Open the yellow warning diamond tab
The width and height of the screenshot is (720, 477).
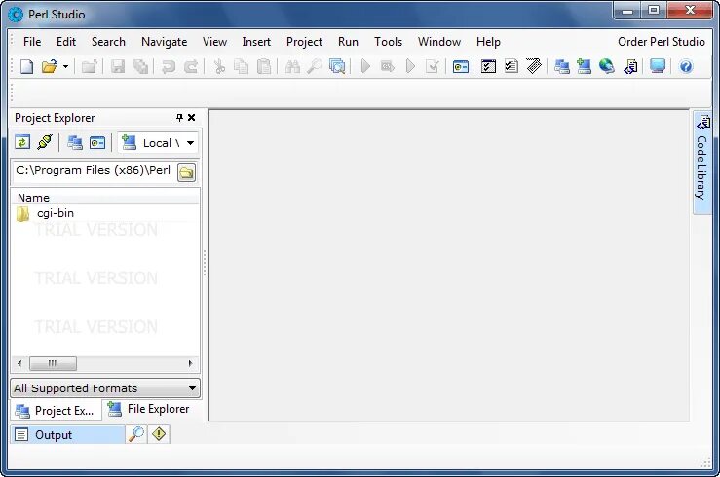click(159, 434)
